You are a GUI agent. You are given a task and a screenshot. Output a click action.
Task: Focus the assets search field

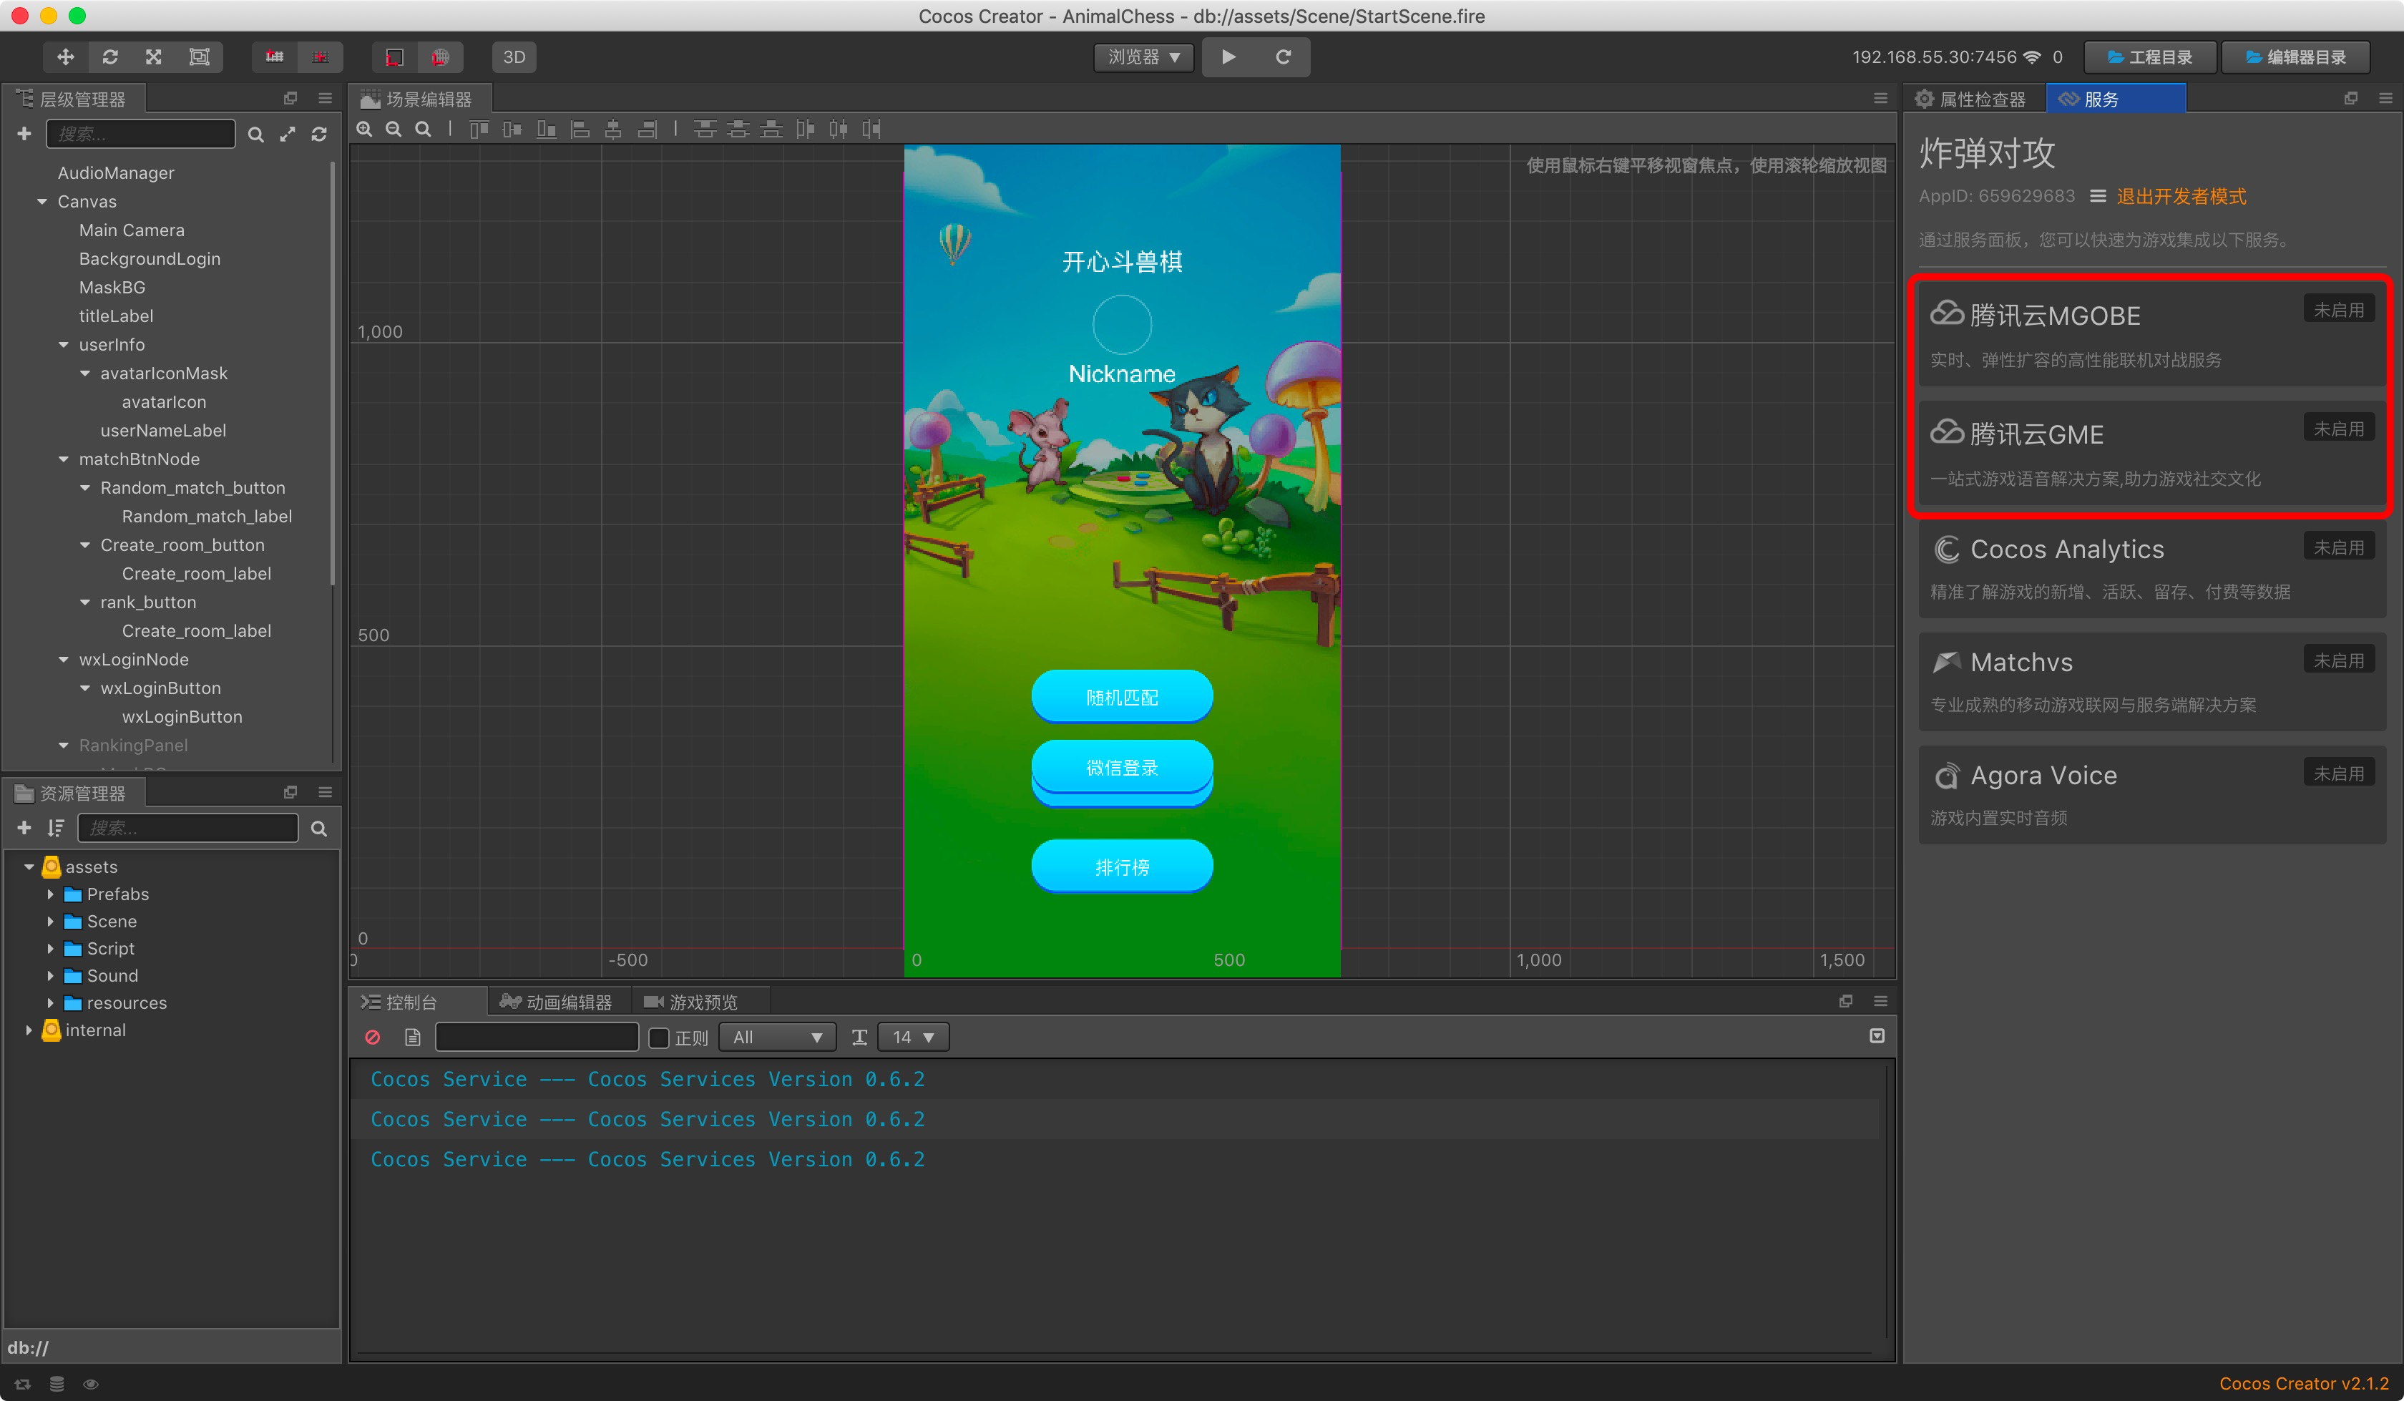(x=188, y=829)
